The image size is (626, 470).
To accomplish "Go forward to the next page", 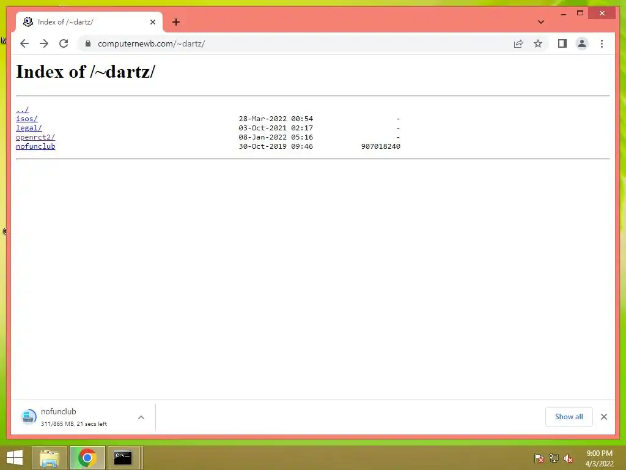I will 44,43.
